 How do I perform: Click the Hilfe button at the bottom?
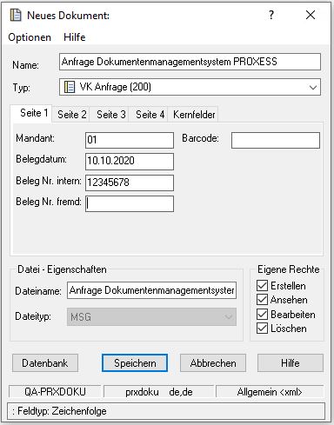pos(291,363)
